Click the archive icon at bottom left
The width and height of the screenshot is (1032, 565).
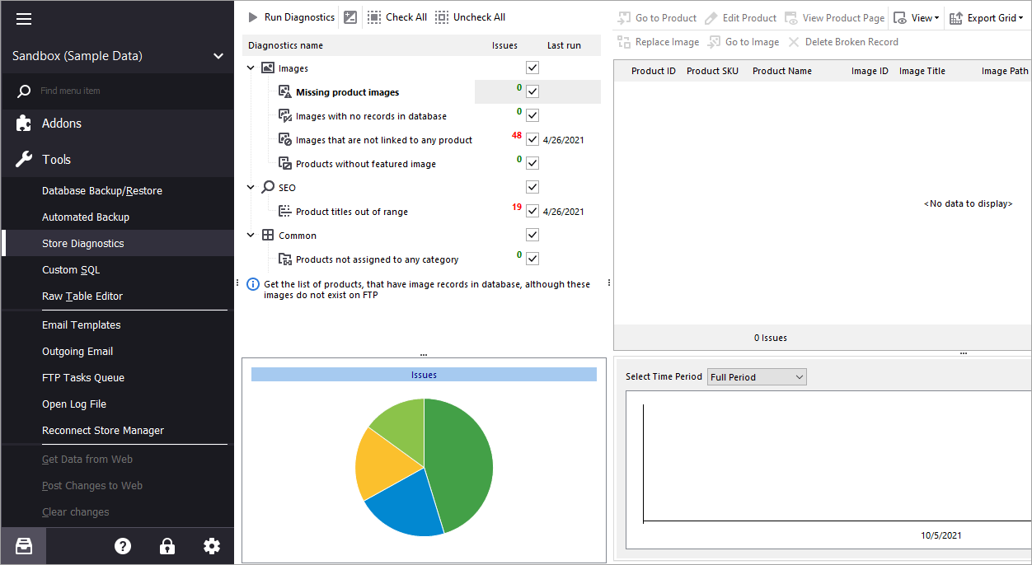point(23,545)
